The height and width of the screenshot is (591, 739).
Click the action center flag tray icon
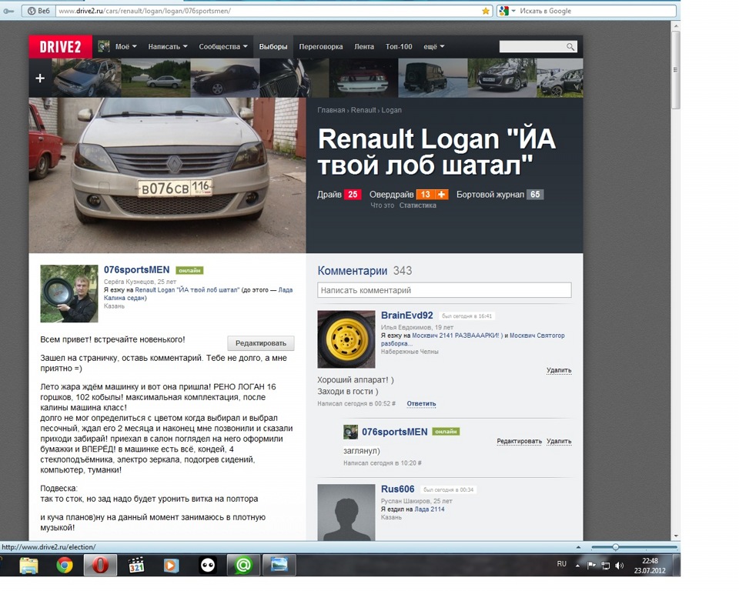pyautogui.click(x=591, y=565)
